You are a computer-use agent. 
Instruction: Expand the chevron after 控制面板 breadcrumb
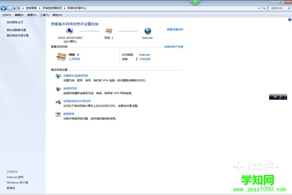[40, 8]
